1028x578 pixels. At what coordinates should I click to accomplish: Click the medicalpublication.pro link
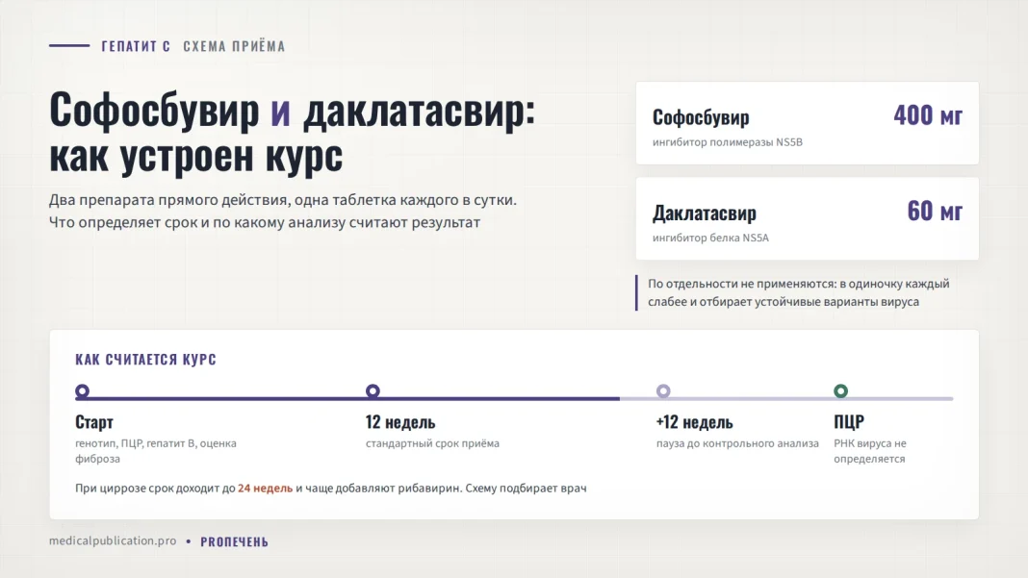pyautogui.click(x=113, y=540)
